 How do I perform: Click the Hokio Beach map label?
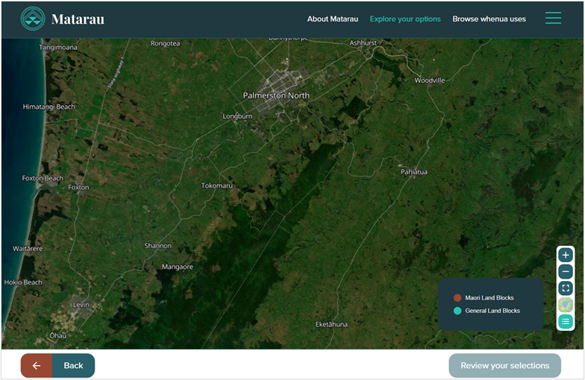[x=23, y=282]
